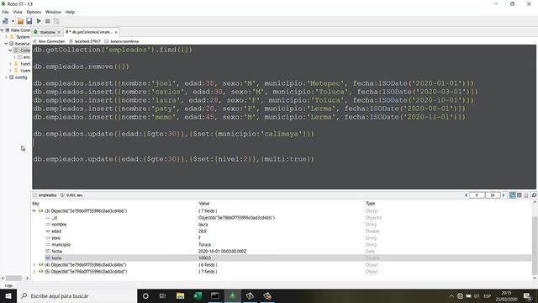The width and height of the screenshot is (538, 303).
Task: Open the Windows Start menu
Action: (x=8, y=295)
